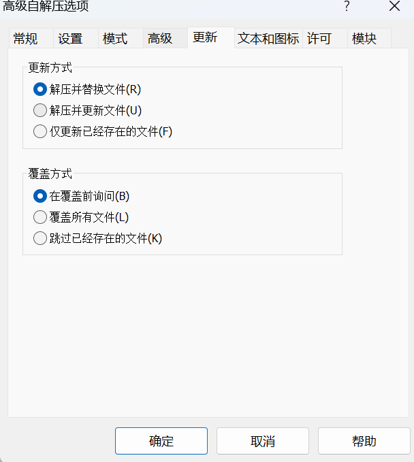Choose 解压并更新文件(U) radio option
This screenshot has height=462, width=414.
87,110
